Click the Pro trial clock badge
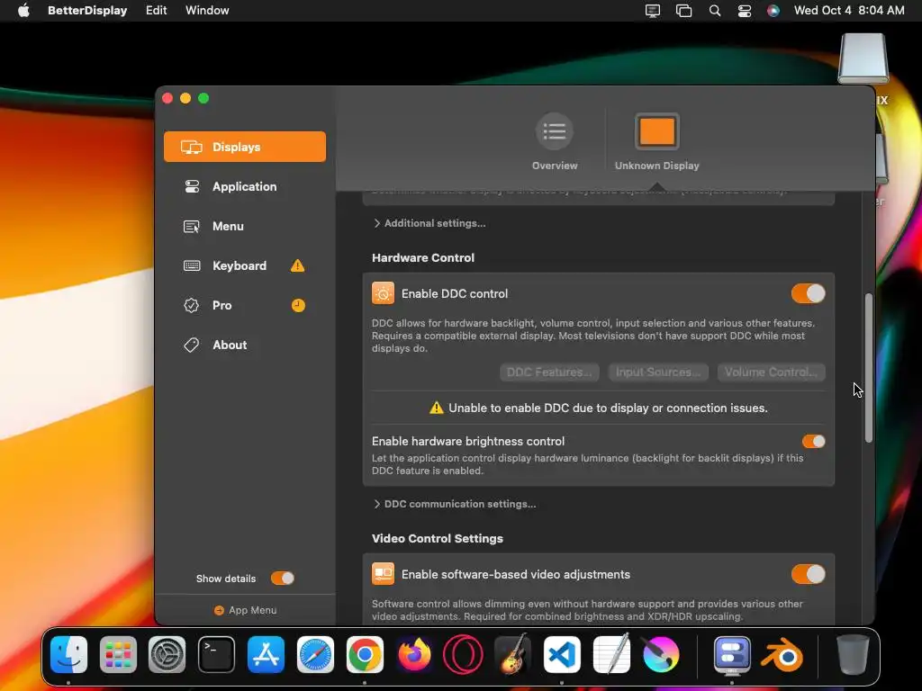The width and height of the screenshot is (922, 691). pos(298,306)
